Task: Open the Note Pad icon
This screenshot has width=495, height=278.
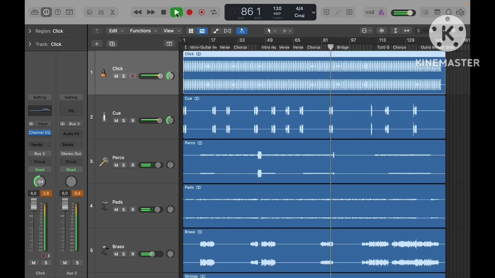Action: (x=437, y=12)
